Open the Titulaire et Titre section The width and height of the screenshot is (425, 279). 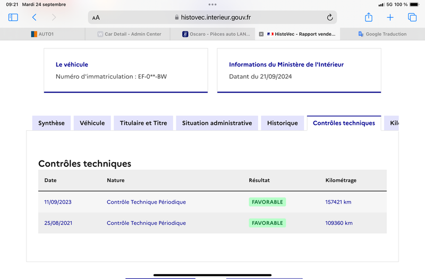click(x=143, y=123)
